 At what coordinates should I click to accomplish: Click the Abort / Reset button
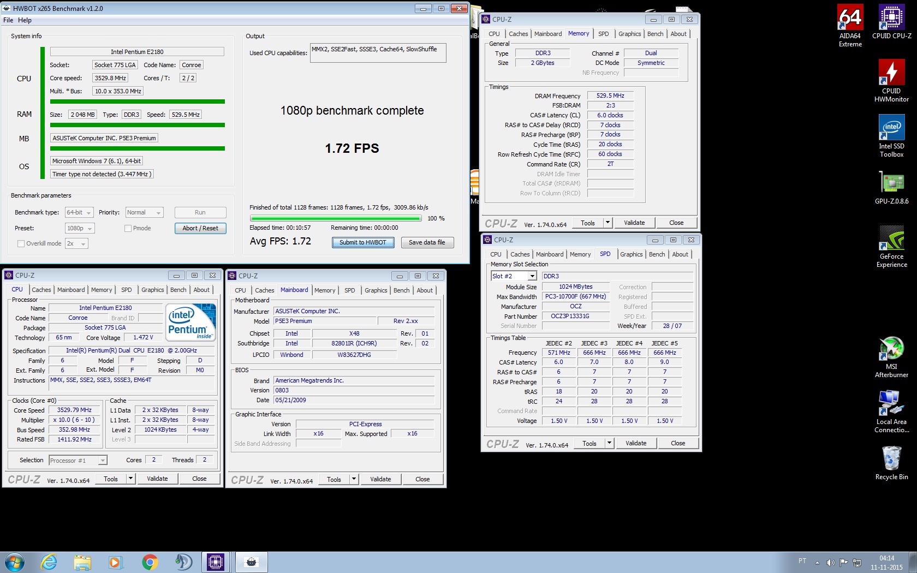pyautogui.click(x=200, y=228)
